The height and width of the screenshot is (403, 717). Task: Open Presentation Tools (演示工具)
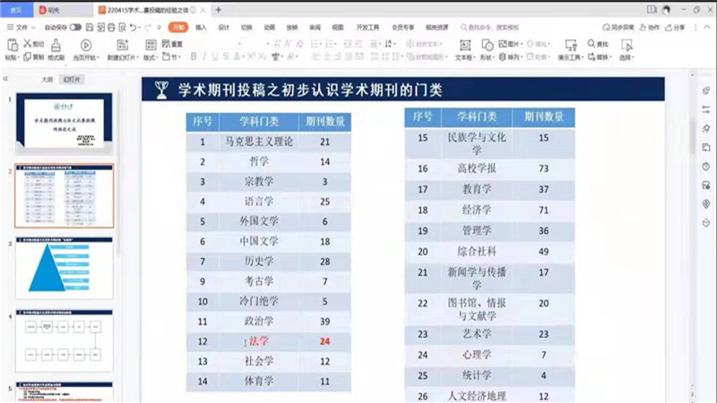pyautogui.click(x=570, y=47)
